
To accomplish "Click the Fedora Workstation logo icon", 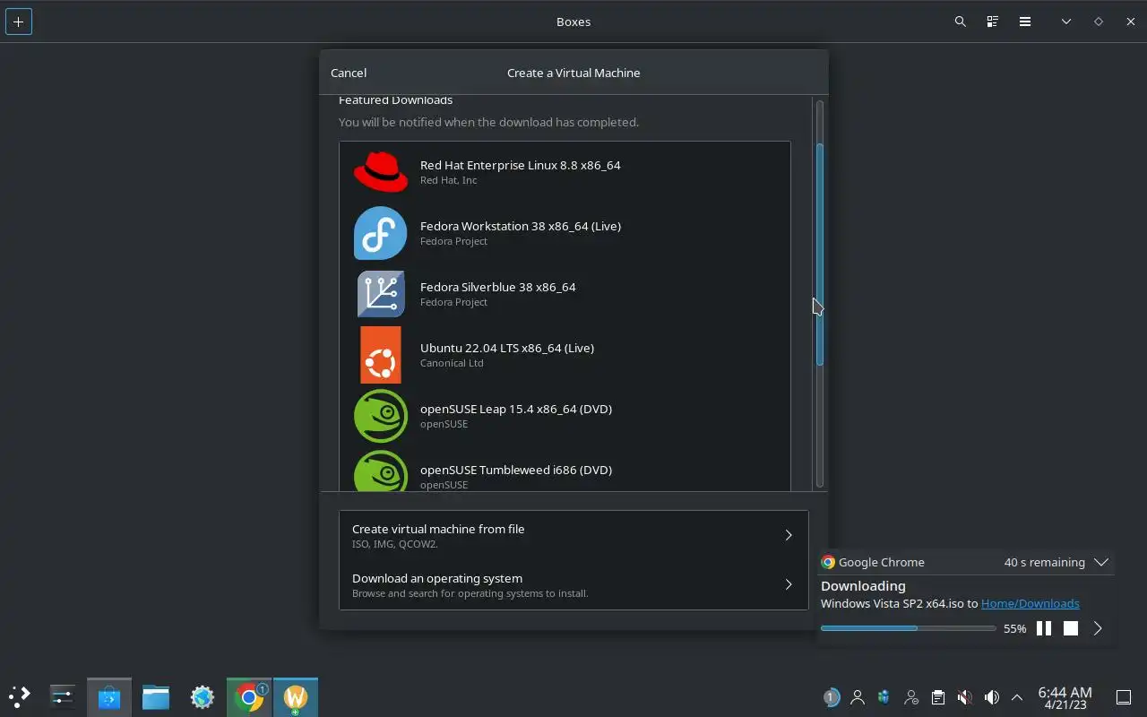I will [x=381, y=233].
